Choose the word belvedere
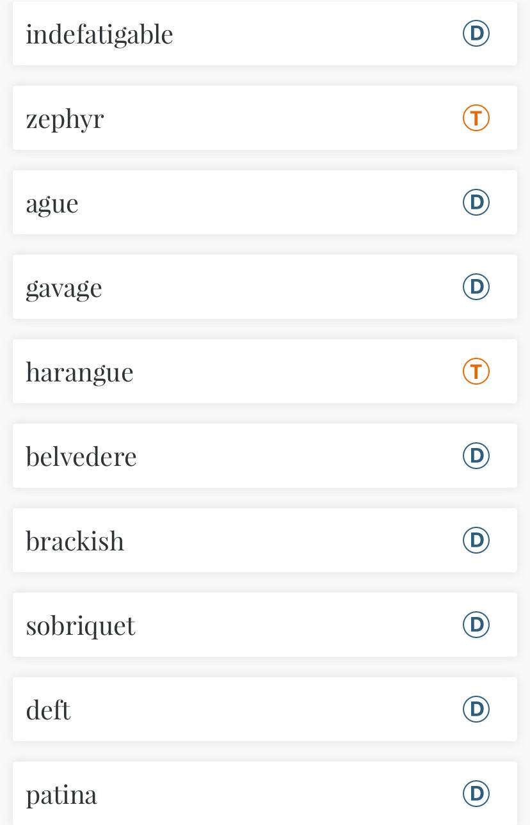530x825 pixels. tap(81, 456)
